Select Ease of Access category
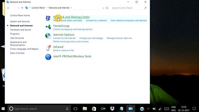 (x=17, y=53)
